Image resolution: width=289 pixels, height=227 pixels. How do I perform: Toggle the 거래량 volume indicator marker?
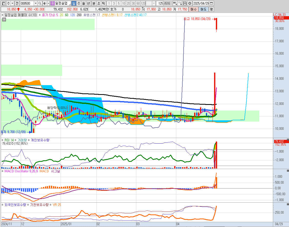(x=16, y=140)
